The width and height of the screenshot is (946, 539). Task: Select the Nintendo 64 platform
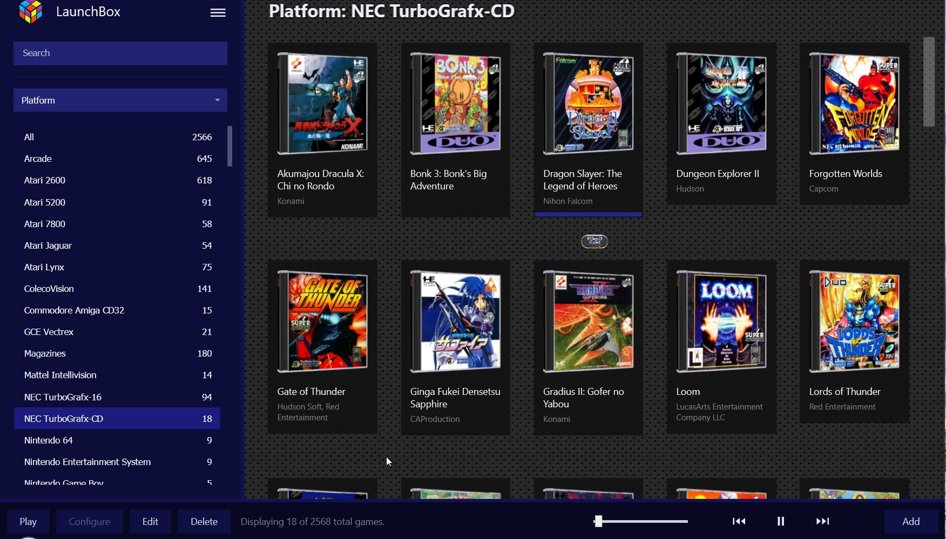tap(117, 440)
